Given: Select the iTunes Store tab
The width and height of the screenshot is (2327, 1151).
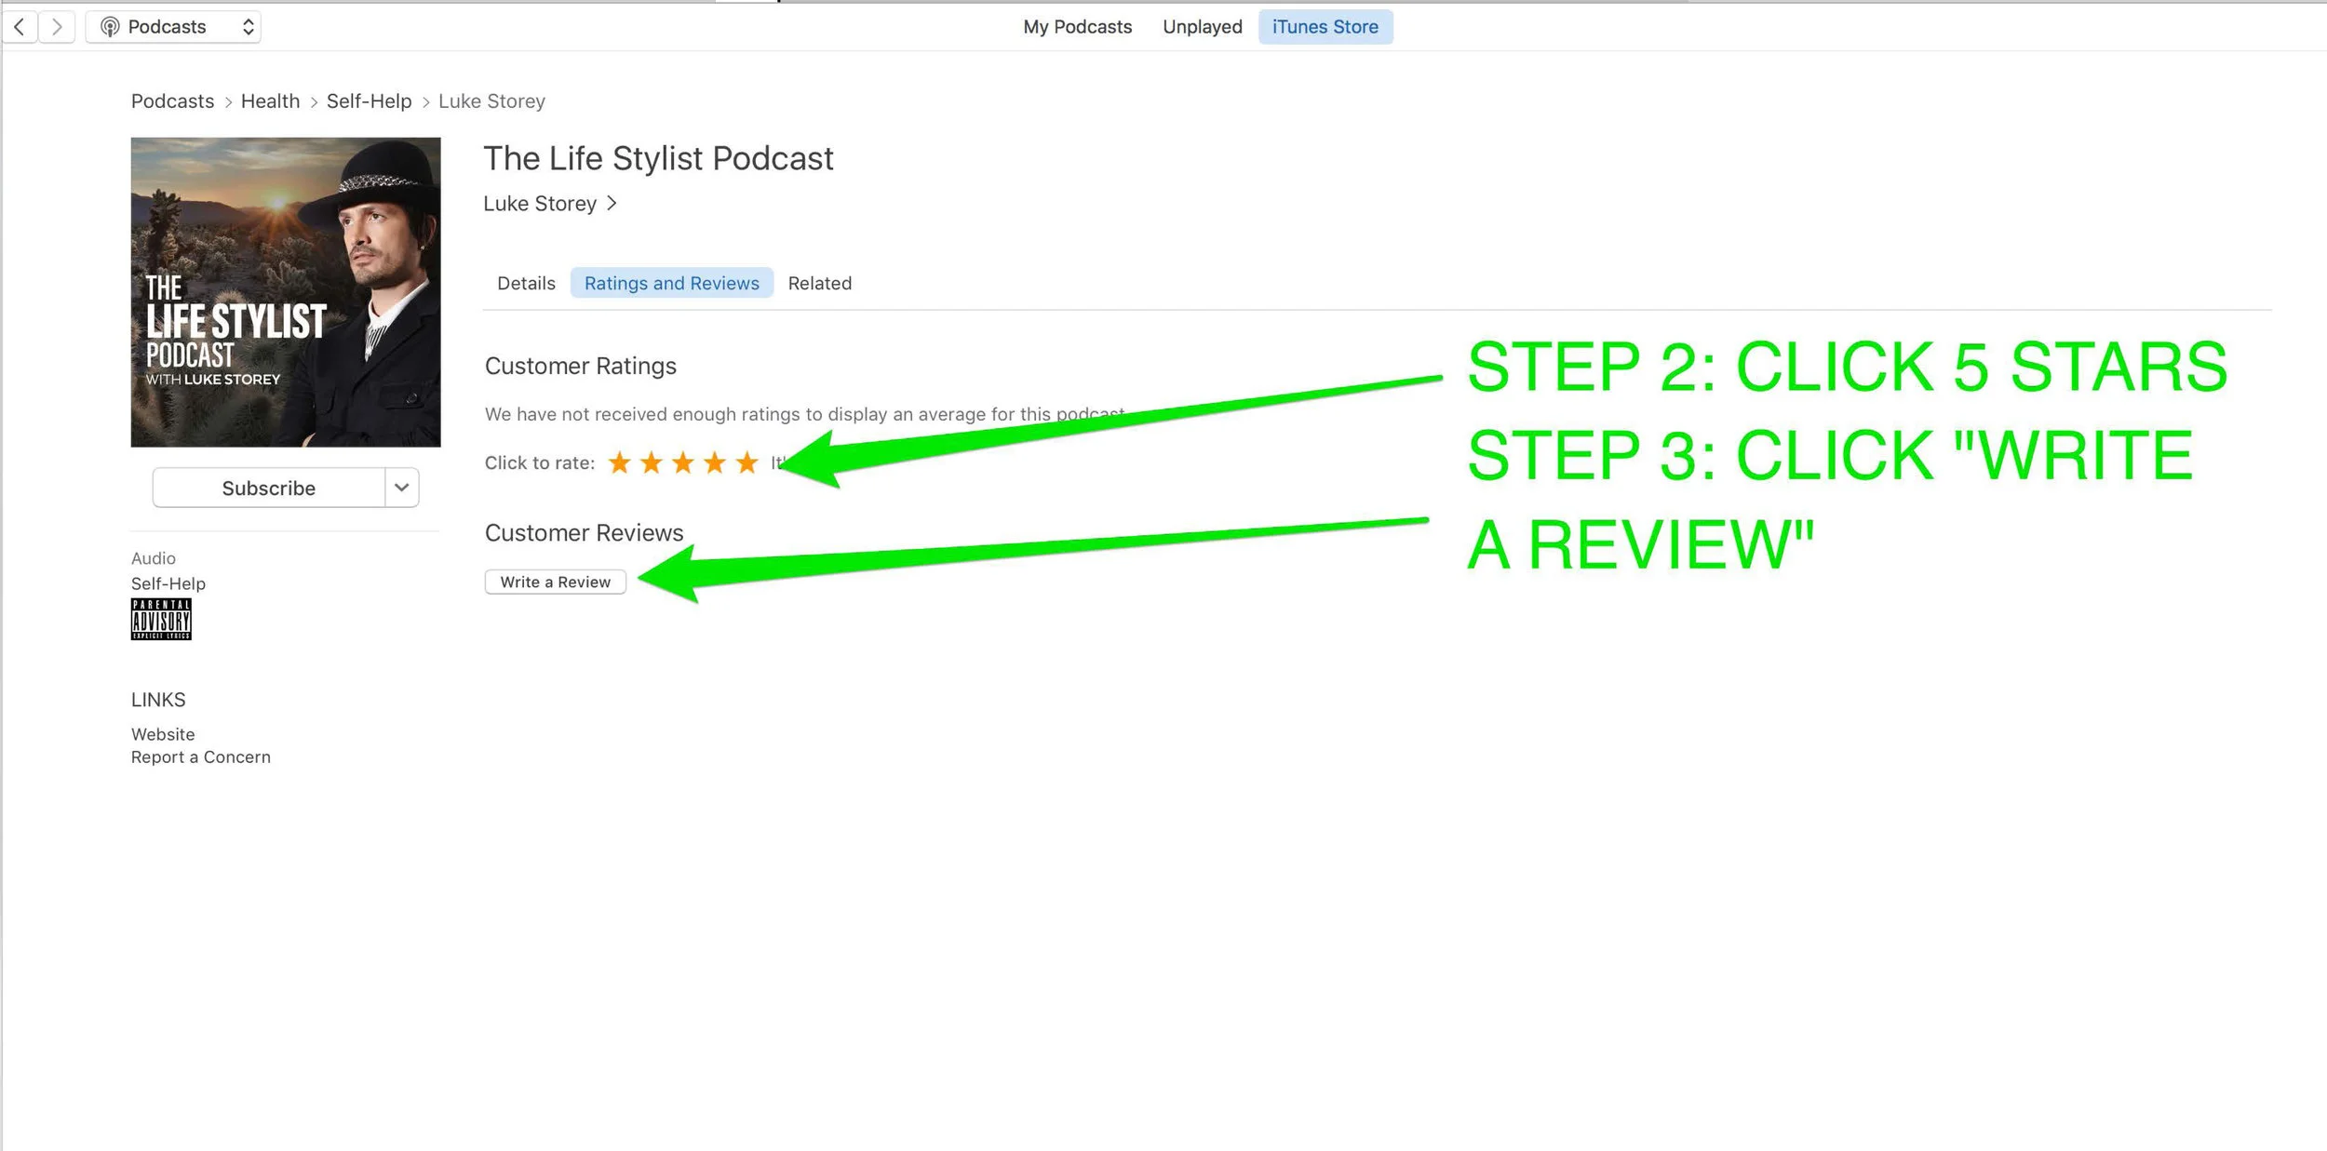Looking at the screenshot, I should click(1325, 27).
